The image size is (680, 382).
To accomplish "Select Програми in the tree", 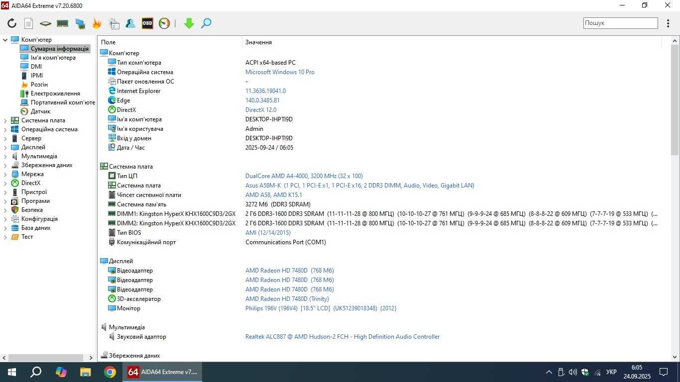I will (35, 201).
